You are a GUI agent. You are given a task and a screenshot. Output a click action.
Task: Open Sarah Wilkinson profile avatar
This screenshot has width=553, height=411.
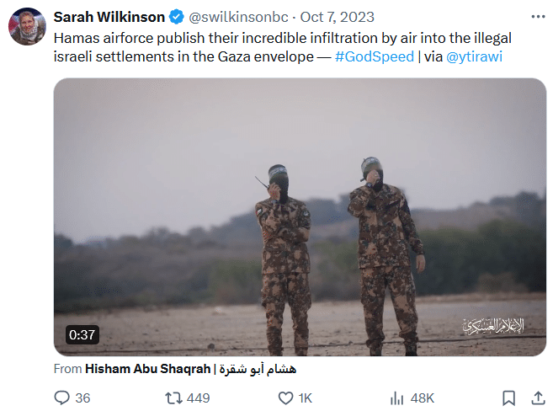(27, 26)
